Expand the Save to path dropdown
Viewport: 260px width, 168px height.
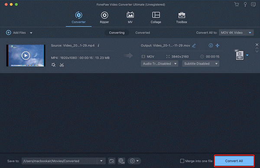click(x=101, y=161)
